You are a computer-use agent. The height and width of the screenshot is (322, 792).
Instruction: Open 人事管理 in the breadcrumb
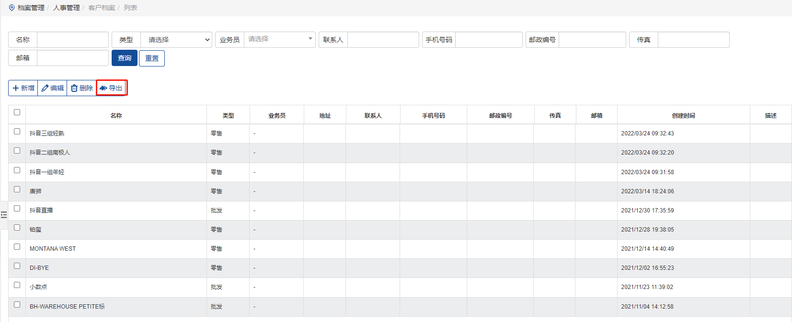tap(67, 8)
